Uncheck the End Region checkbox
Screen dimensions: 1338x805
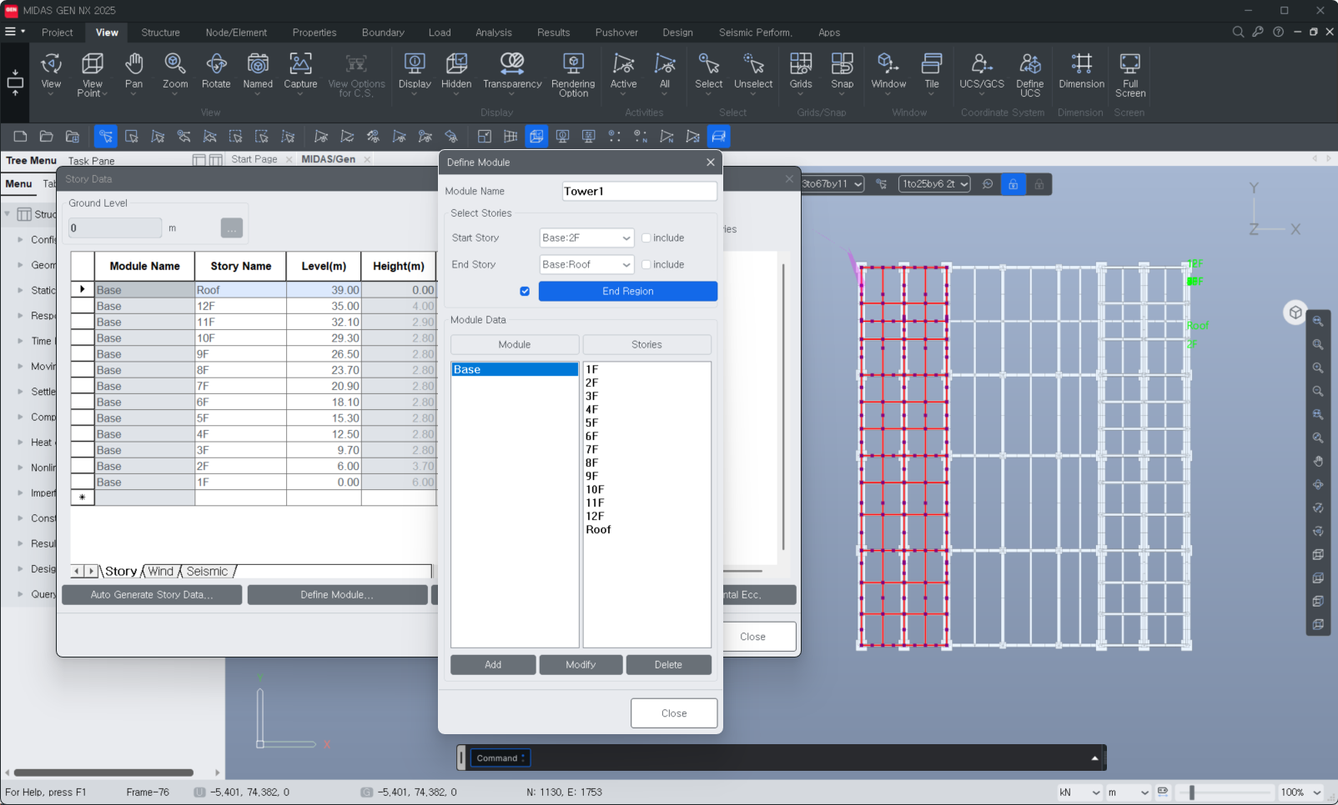click(525, 292)
